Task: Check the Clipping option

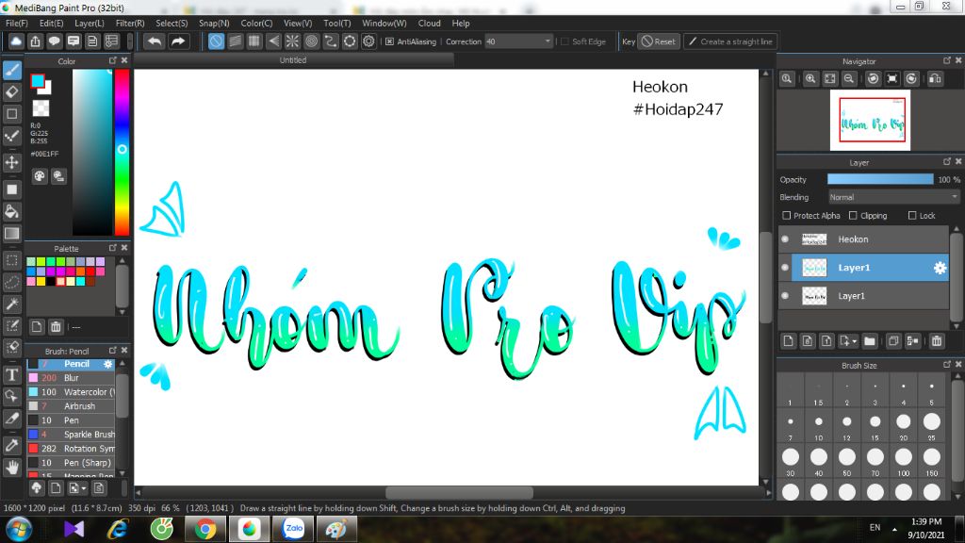Action: point(853,216)
